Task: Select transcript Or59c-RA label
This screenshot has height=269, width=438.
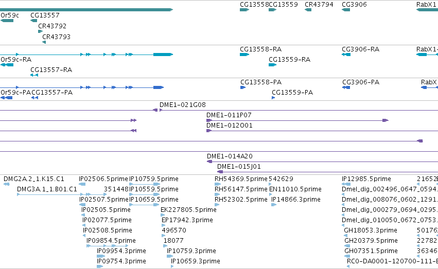Action: (x=16, y=60)
